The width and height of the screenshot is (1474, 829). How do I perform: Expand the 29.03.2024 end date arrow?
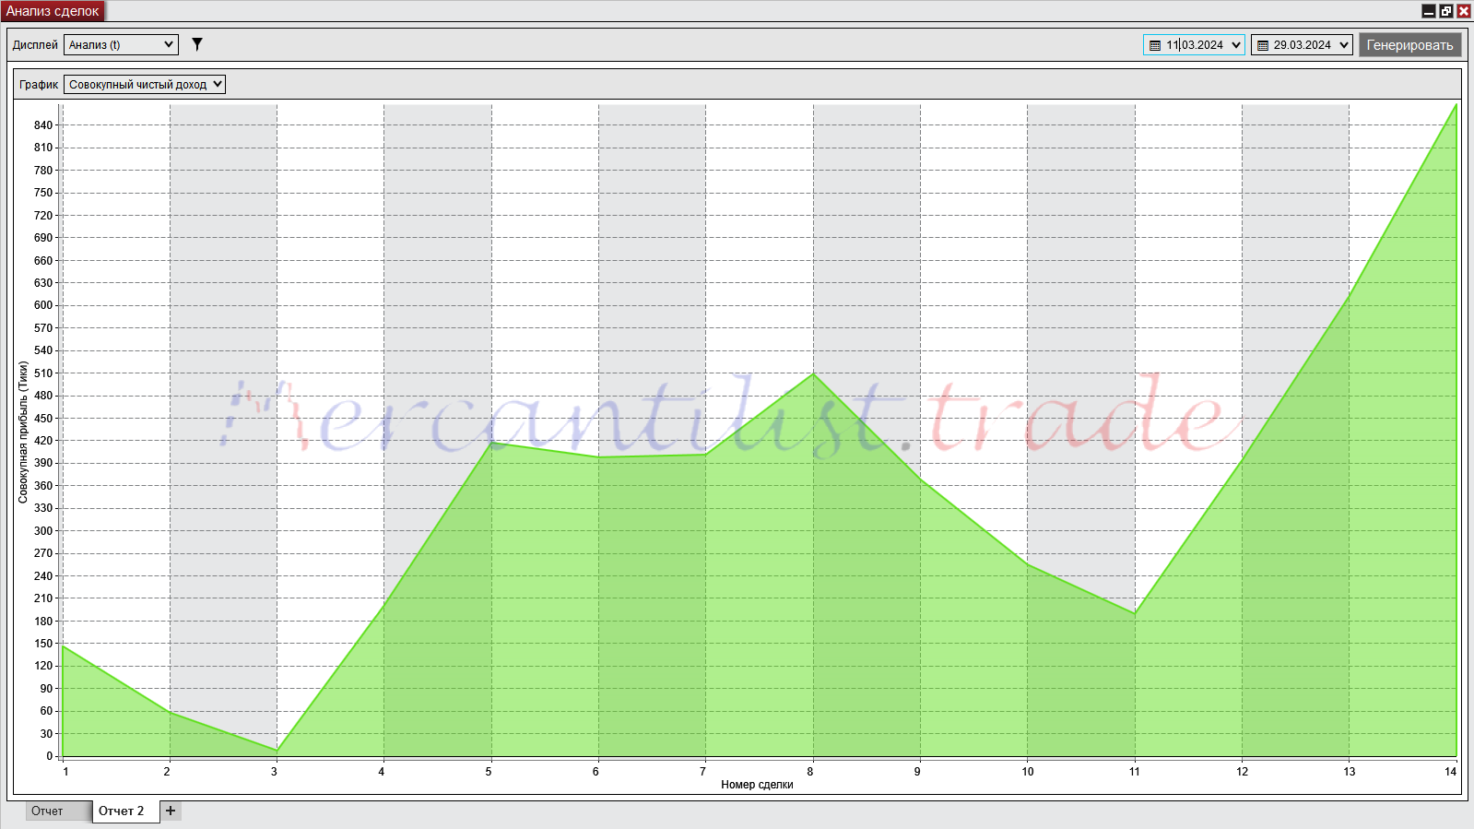click(1344, 45)
